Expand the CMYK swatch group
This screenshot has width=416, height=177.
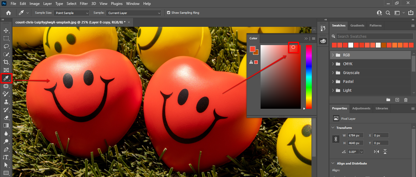point(333,64)
